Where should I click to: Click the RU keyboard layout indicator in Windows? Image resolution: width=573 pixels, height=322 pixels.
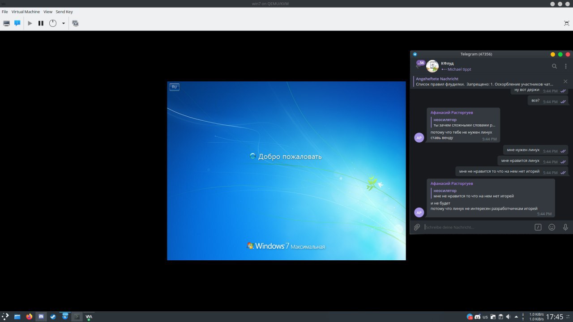tap(174, 87)
